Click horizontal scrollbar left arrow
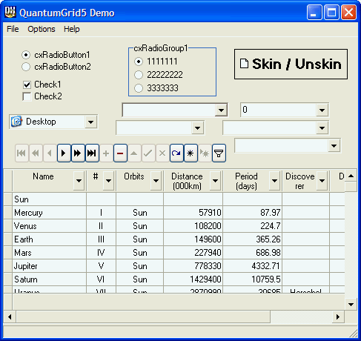361x341 pixels. [x=10, y=317]
